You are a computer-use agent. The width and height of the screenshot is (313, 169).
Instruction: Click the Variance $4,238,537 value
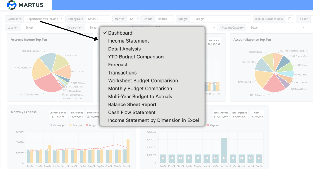click(x=214, y=44)
